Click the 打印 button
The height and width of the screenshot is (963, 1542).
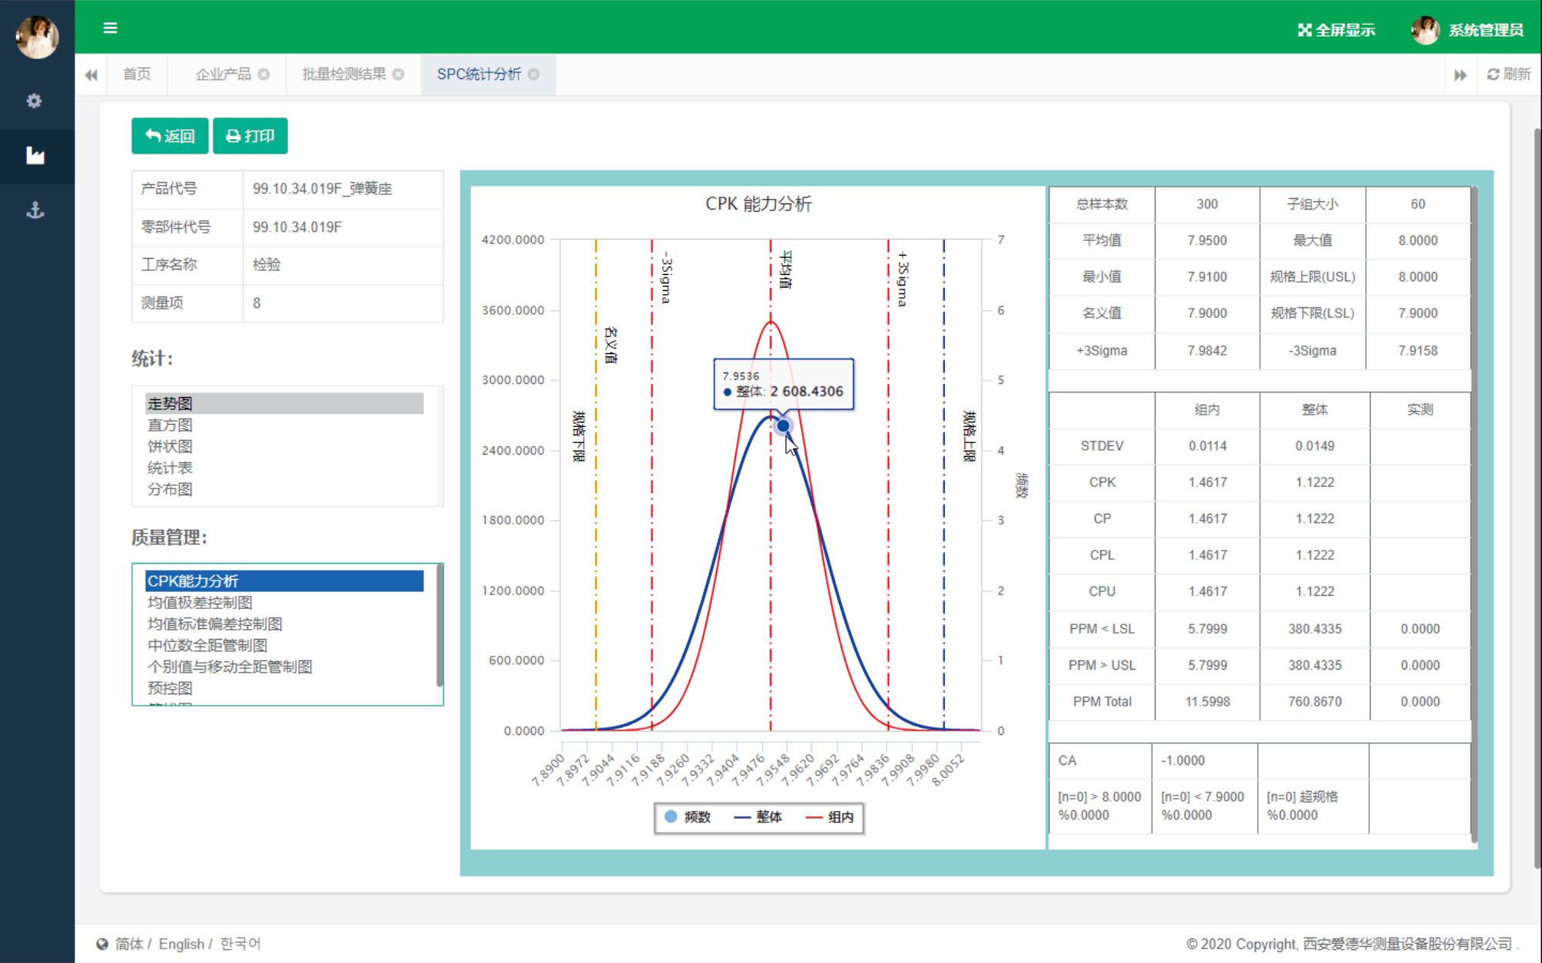point(250,136)
